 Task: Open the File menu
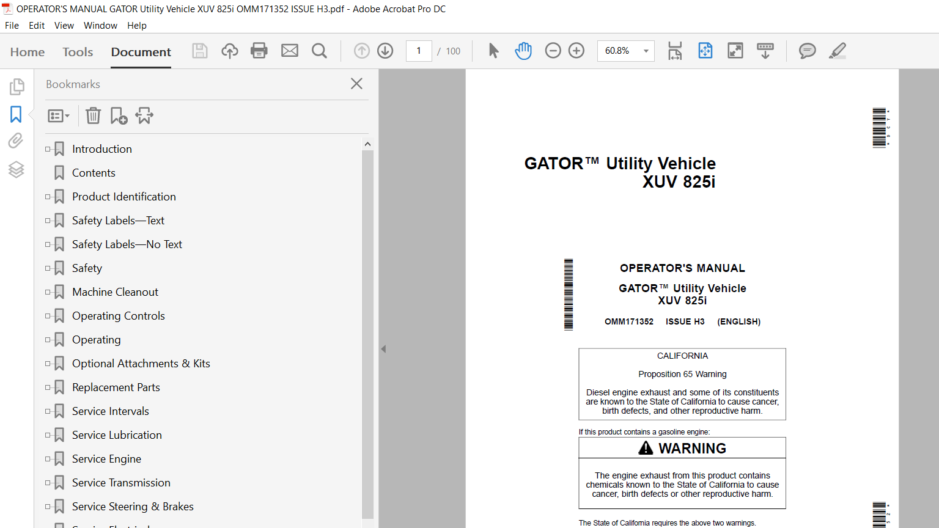[12, 25]
